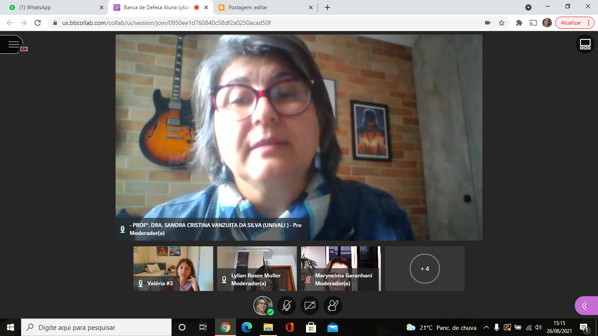Viewport: 598px width, 336px height.
Task: Open Cortana circle on the taskbar
Action: tap(182, 327)
